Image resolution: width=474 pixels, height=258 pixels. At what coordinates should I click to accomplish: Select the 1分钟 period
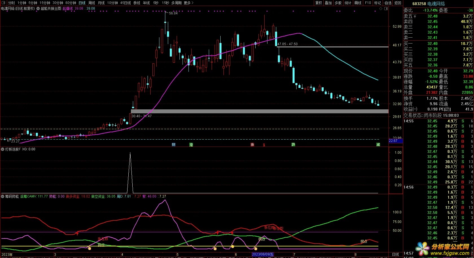22,3
